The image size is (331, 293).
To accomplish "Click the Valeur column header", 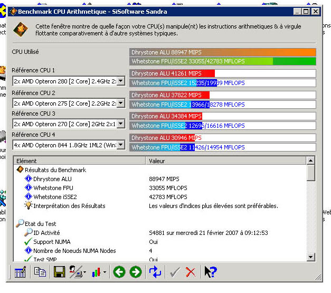I will tap(225, 160).
